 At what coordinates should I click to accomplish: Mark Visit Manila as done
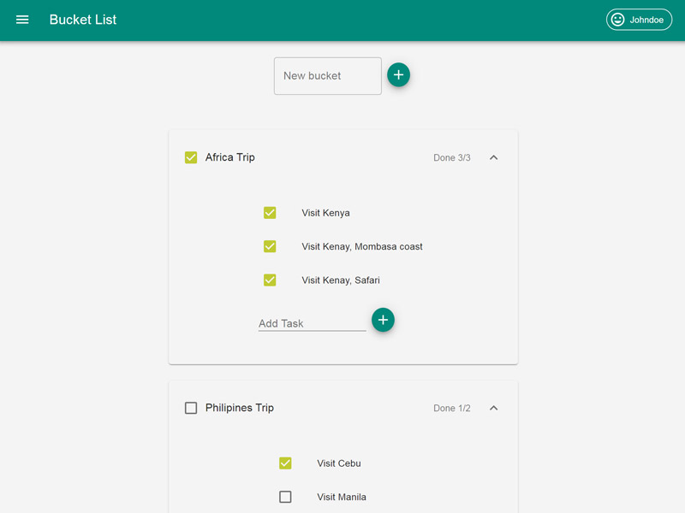click(285, 497)
